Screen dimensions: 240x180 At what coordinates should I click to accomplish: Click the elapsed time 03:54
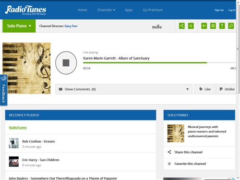pos(86,68)
